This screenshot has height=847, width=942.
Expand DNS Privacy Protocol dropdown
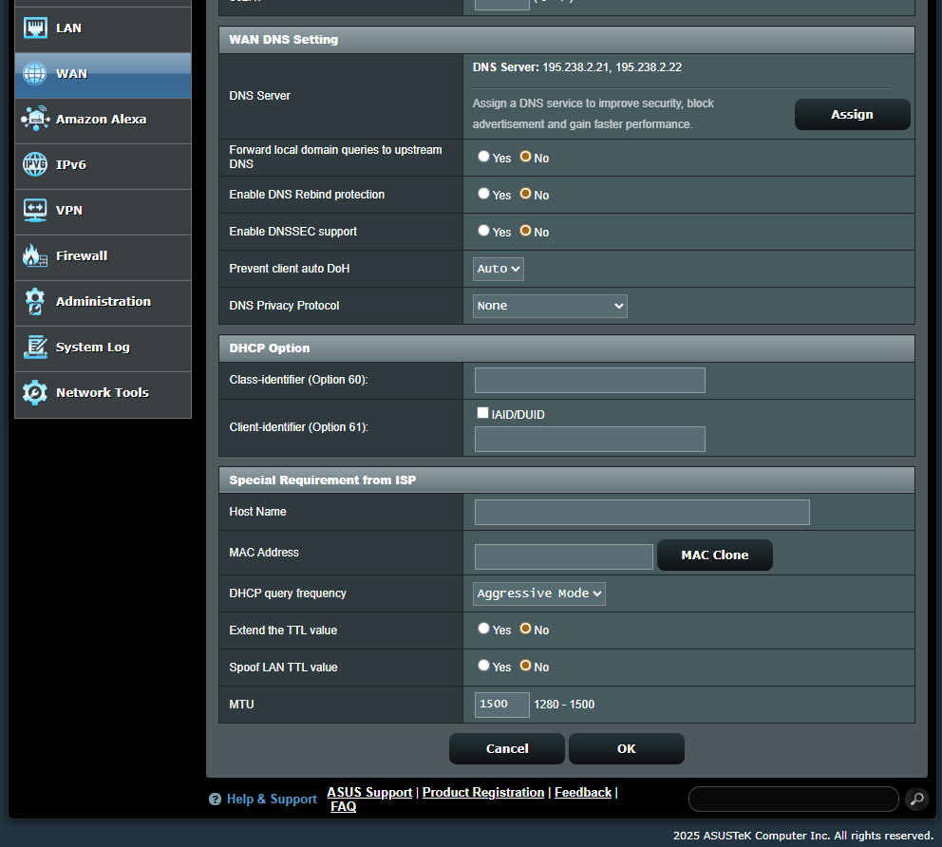[550, 306]
